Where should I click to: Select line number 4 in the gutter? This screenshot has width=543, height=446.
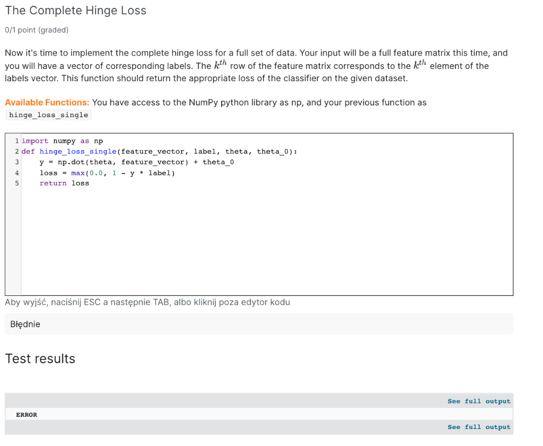pyautogui.click(x=16, y=172)
